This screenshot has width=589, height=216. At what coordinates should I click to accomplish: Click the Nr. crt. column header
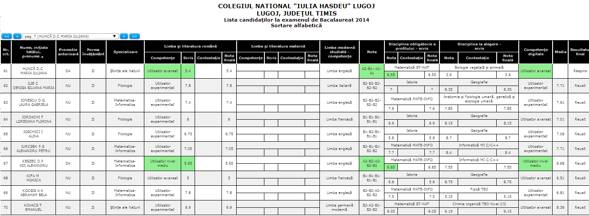pos(6,52)
